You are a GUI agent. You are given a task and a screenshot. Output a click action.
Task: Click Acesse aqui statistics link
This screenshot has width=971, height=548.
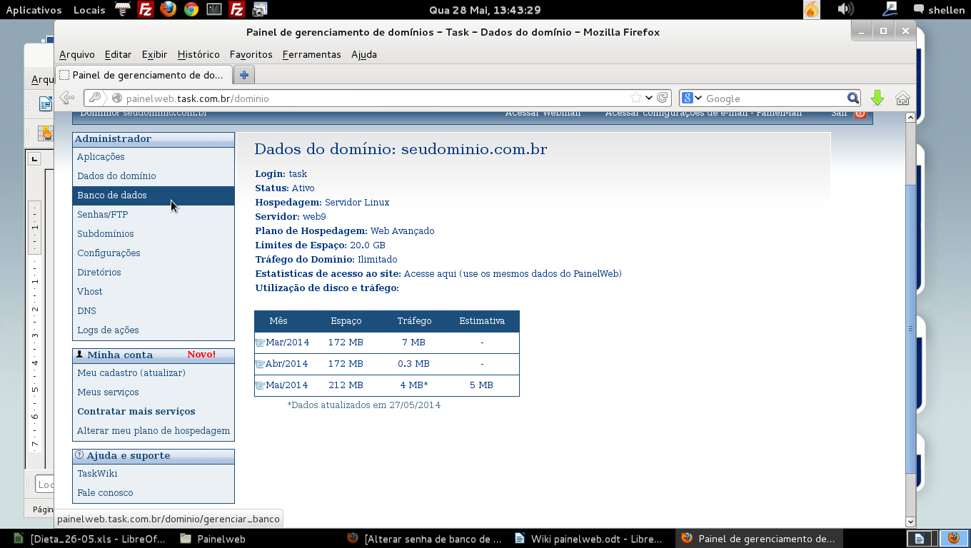point(428,274)
